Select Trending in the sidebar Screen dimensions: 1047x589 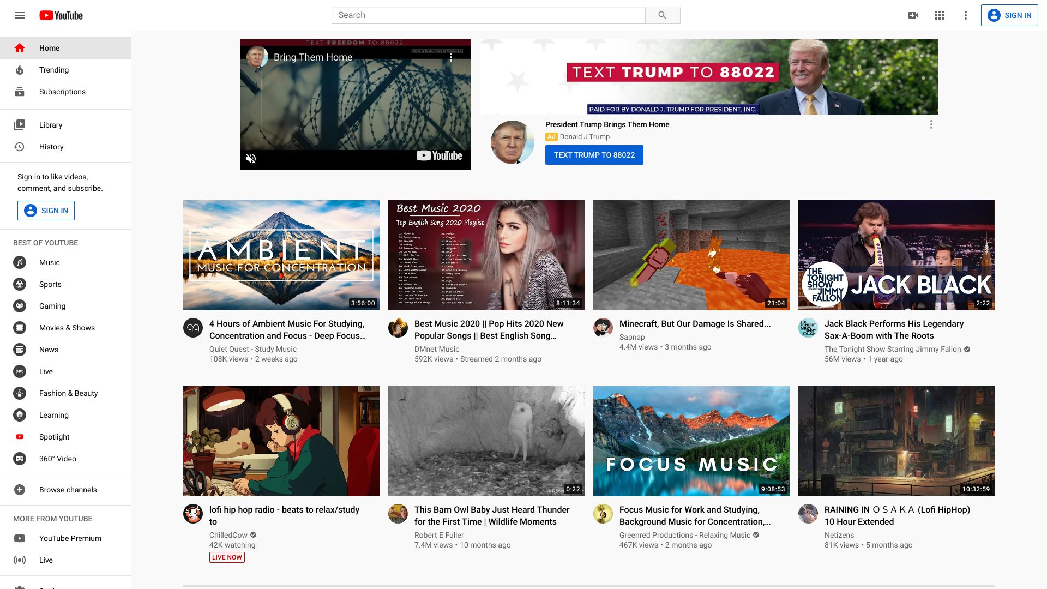65,70
